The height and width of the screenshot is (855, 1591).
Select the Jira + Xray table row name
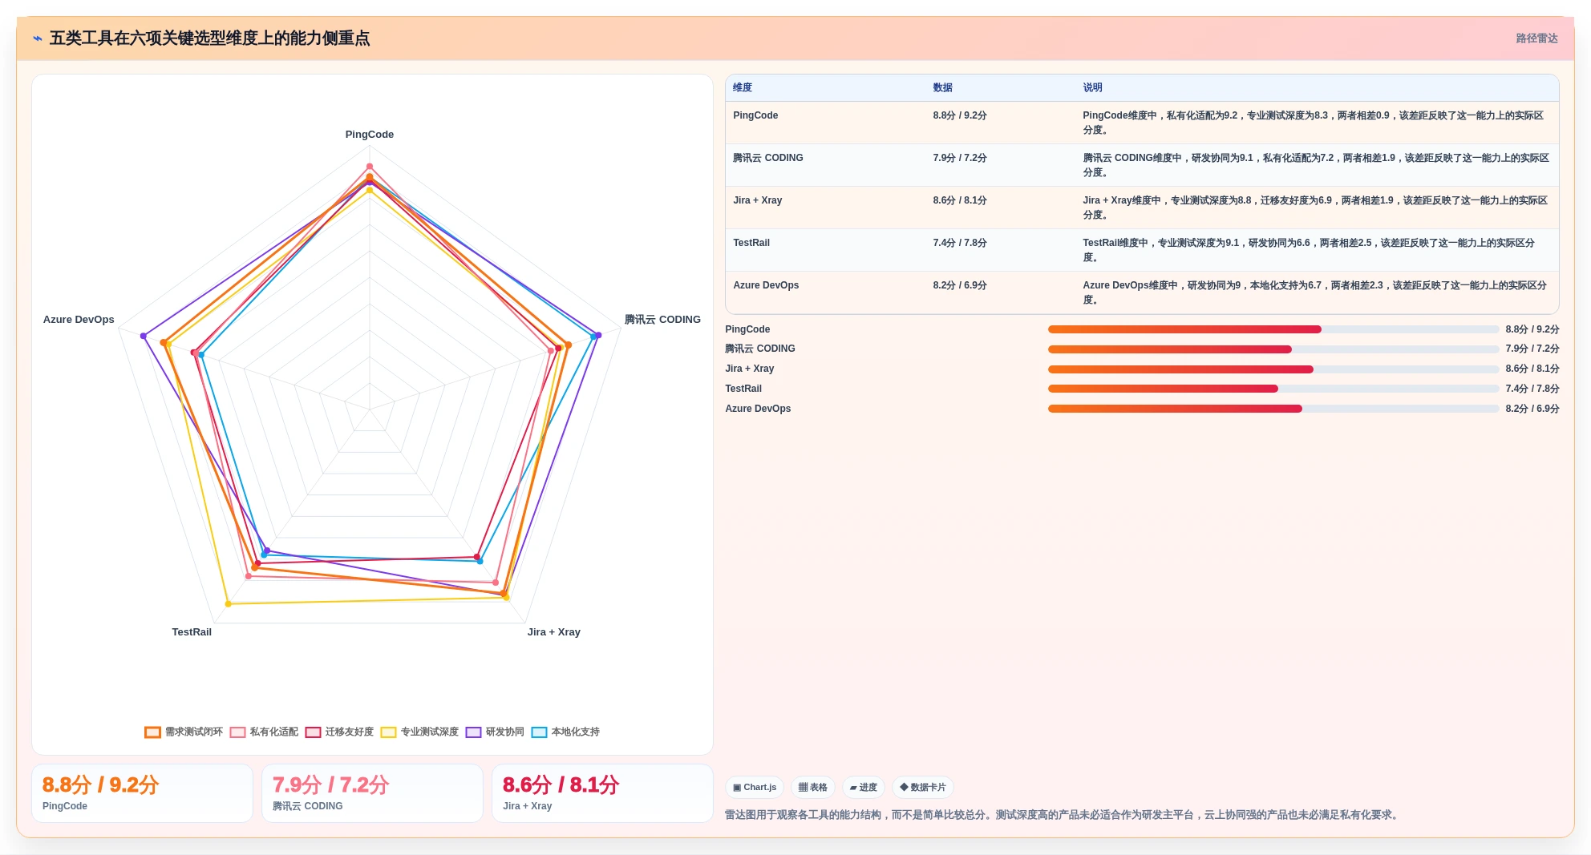click(x=757, y=200)
